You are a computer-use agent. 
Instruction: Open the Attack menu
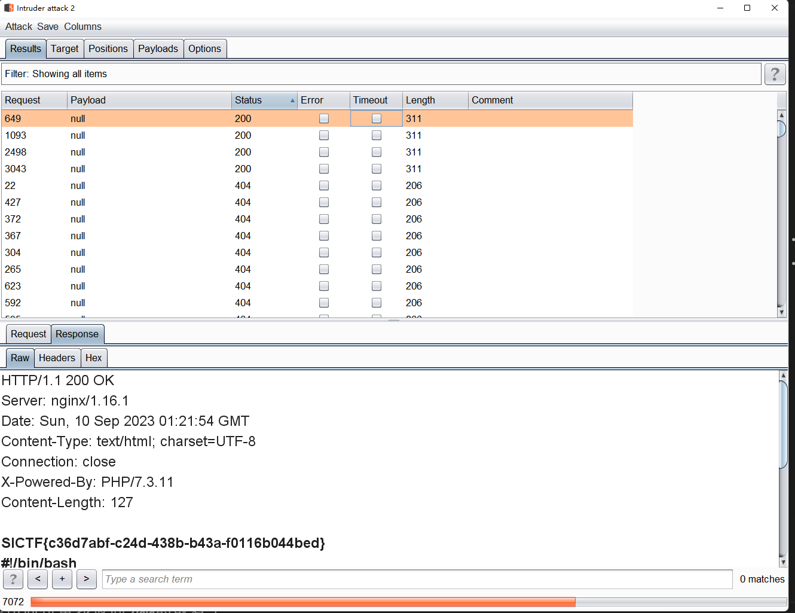(19, 26)
